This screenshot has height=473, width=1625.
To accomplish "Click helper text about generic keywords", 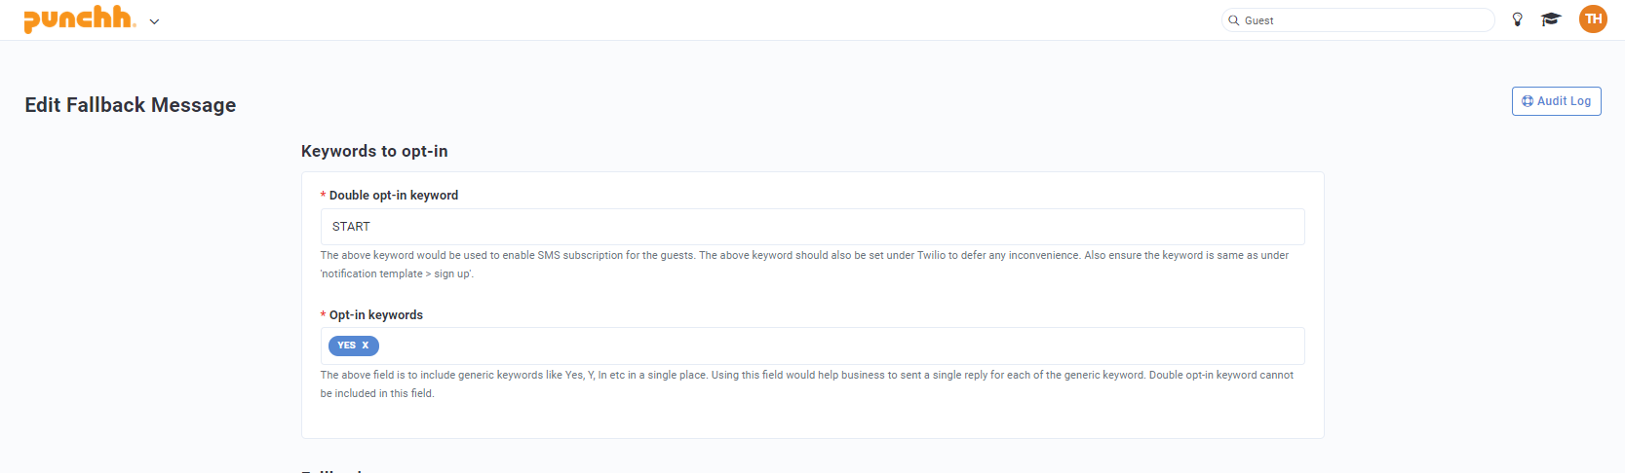I will pos(807,384).
